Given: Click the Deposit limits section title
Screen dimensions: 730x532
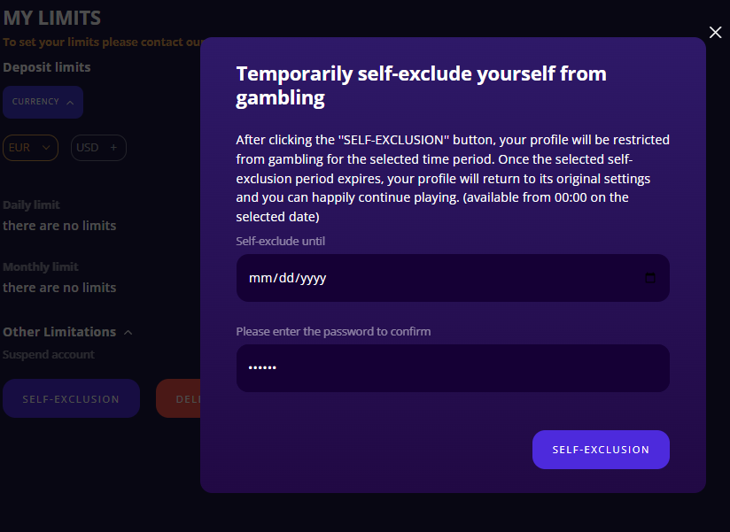Looking at the screenshot, I should click(47, 67).
